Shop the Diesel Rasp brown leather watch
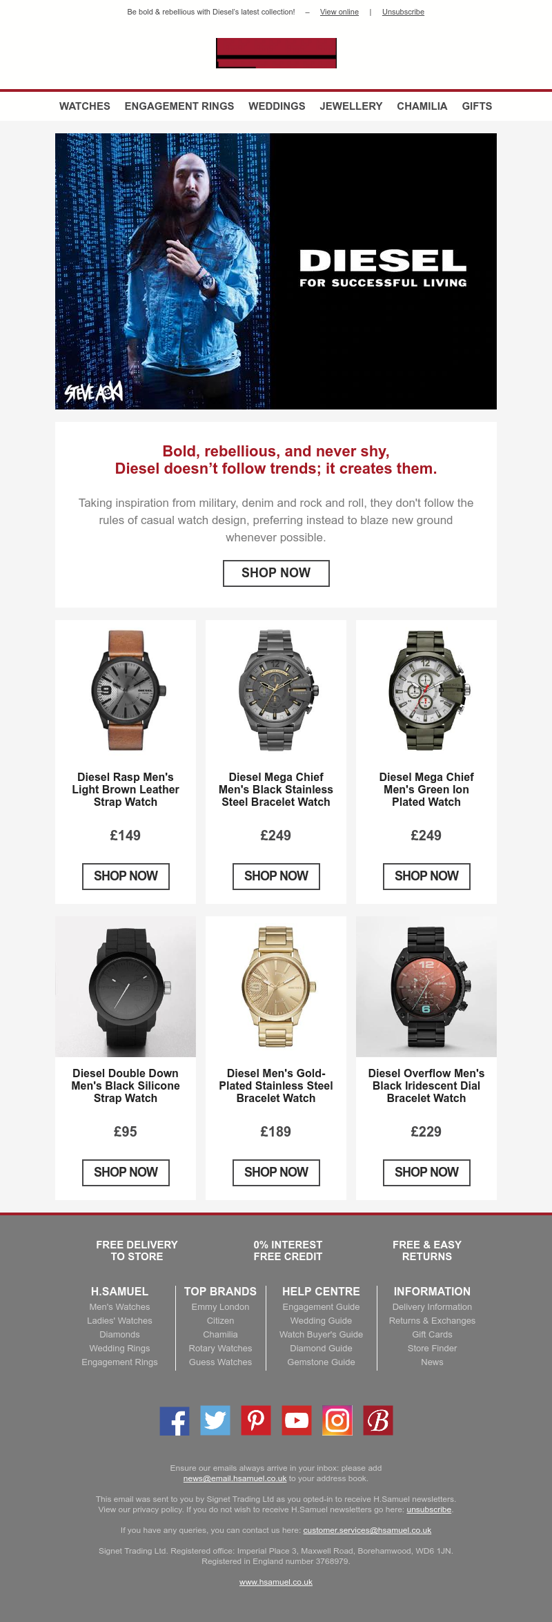The image size is (552, 1622). point(126,876)
